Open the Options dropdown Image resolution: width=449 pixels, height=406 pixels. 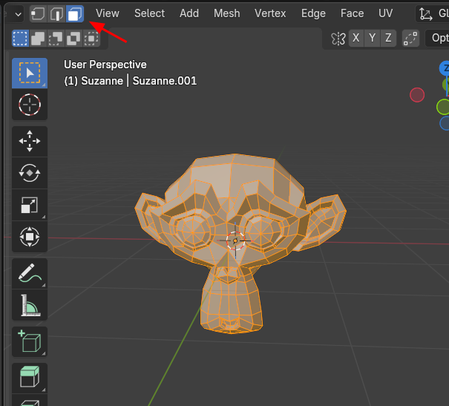(437, 38)
